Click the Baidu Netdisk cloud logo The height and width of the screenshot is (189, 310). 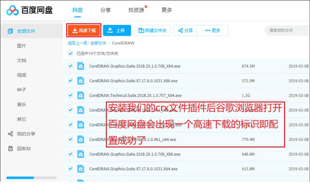click(12, 10)
